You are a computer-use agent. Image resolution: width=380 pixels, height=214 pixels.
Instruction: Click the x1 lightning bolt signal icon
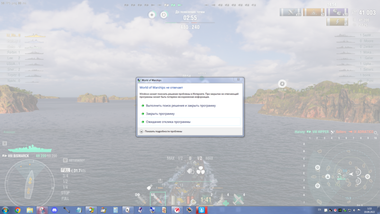337,22
